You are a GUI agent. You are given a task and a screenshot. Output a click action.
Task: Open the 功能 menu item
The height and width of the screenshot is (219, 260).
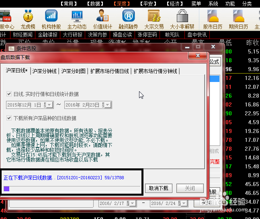click(230, 4)
